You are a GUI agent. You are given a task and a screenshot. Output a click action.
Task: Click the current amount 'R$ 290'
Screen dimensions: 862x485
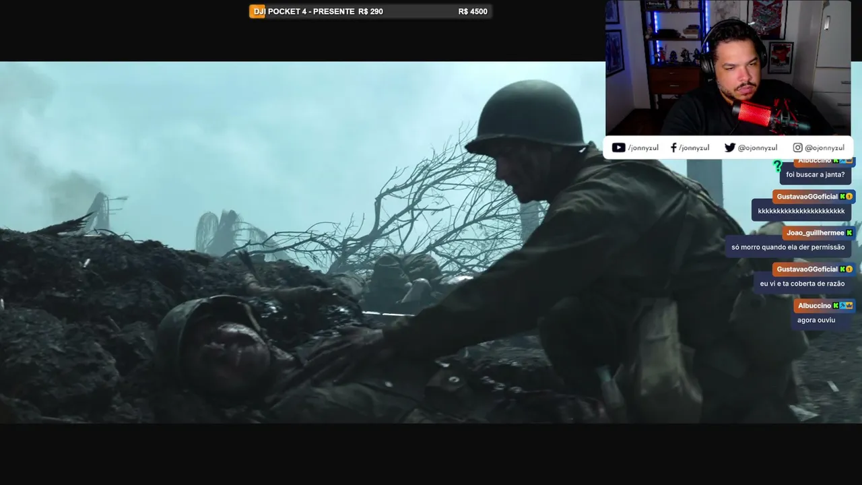tap(371, 11)
